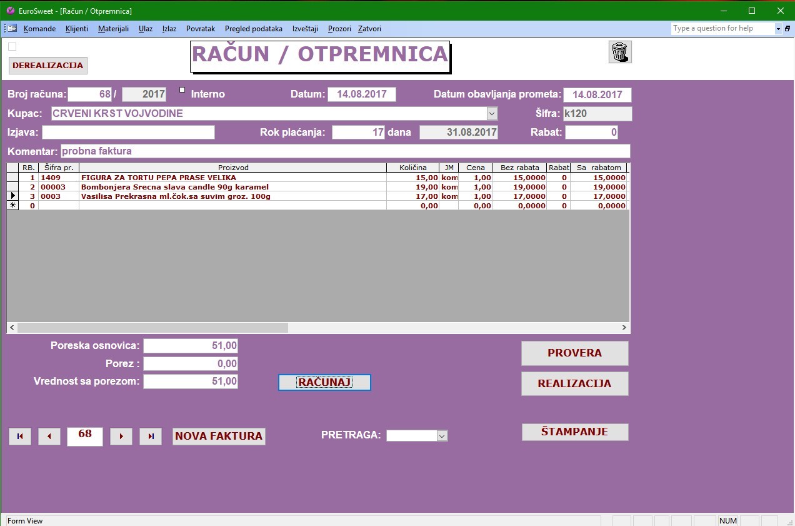Go to next record arrow button

click(121, 437)
